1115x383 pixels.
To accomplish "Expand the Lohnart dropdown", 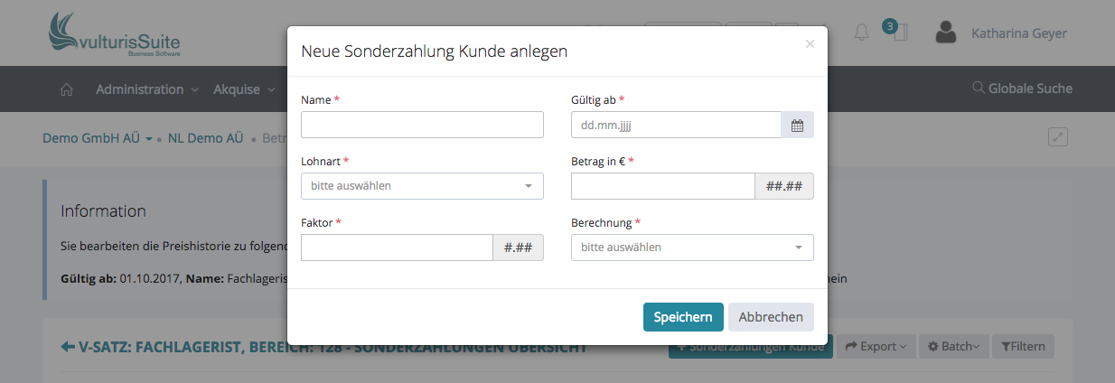I will tap(422, 186).
